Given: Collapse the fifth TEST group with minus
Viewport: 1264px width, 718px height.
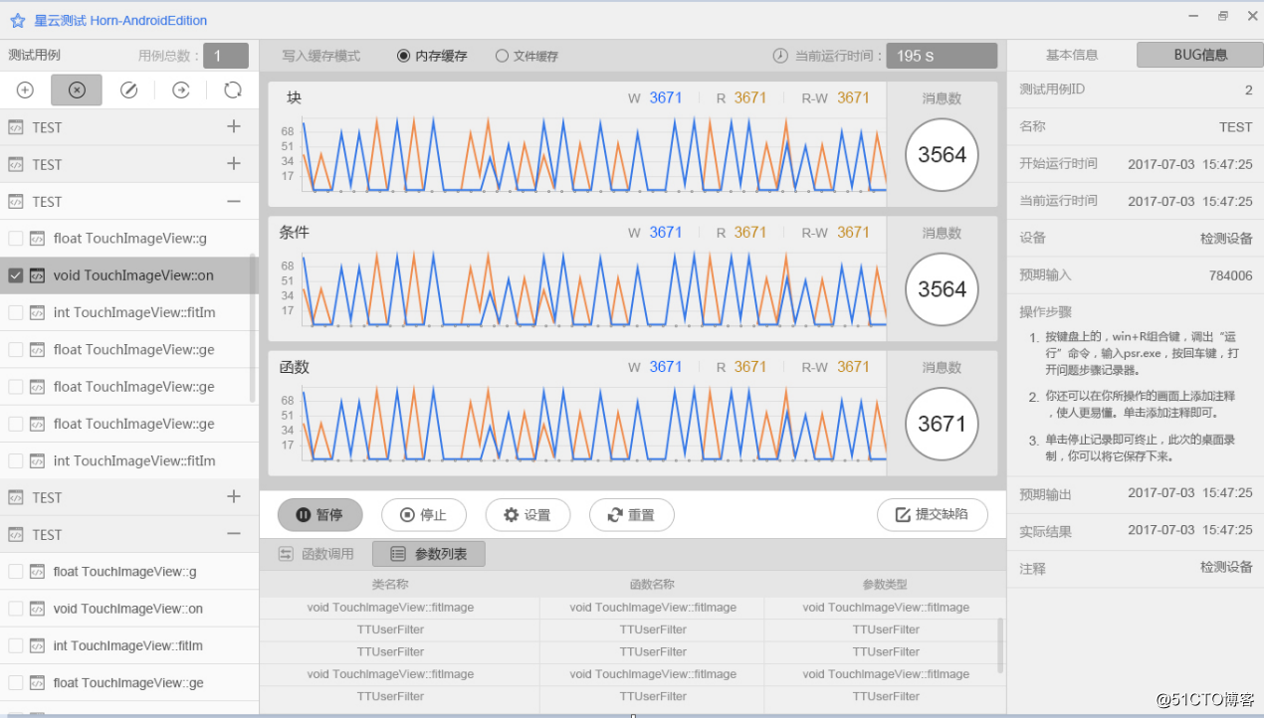Looking at the screenshot, I should coord(234,534).
